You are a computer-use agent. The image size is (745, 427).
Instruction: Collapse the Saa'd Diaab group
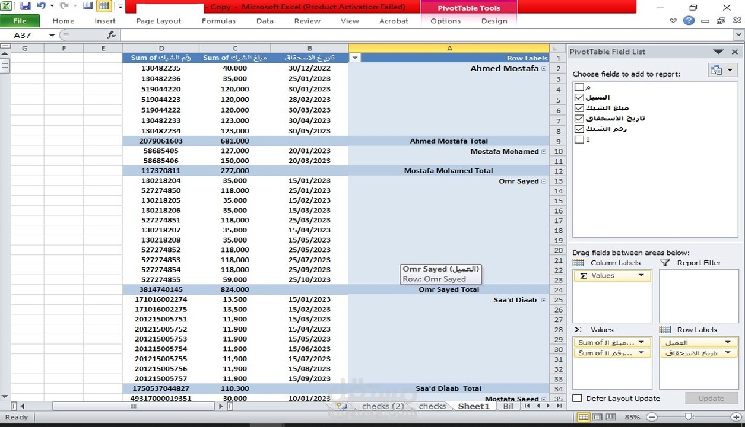point(544,301)
